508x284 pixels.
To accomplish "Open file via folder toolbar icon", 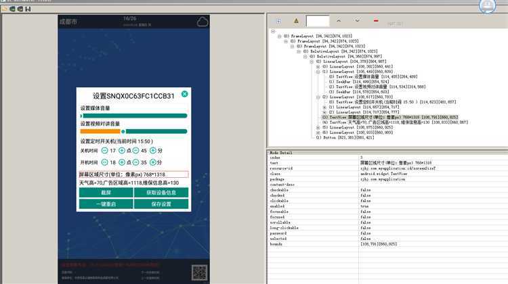I will 5,9.
